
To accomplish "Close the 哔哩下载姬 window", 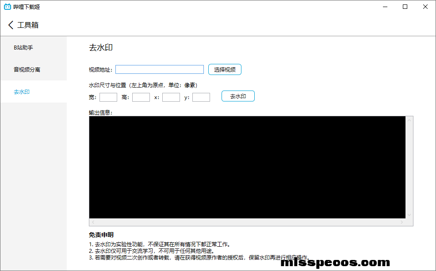I will tap(425, 7).
